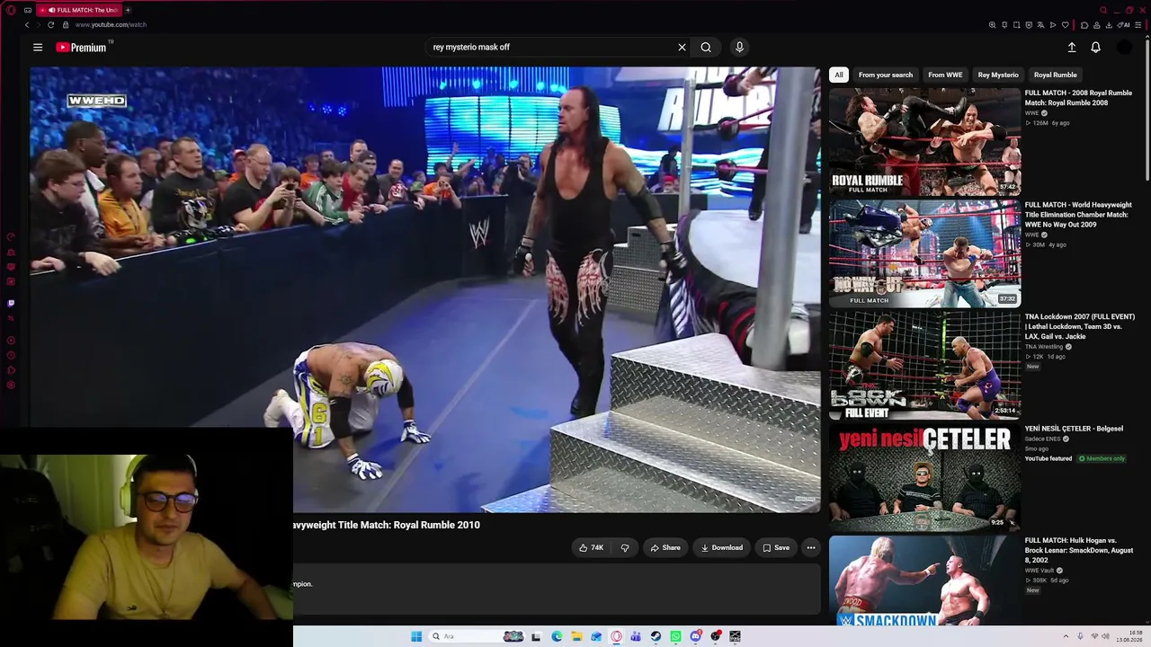Download the video
The height and width of the screenshot is (647, 1151).
coord(721,548)
